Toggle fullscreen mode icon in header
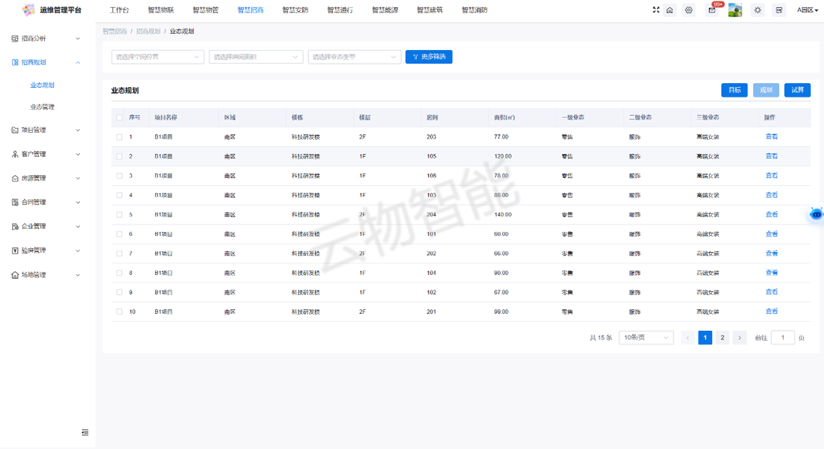Viewport: 824px width, 449px height. tap(656, 10)
